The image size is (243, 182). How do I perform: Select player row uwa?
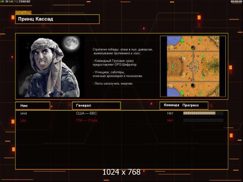click(x=122, y=113)
